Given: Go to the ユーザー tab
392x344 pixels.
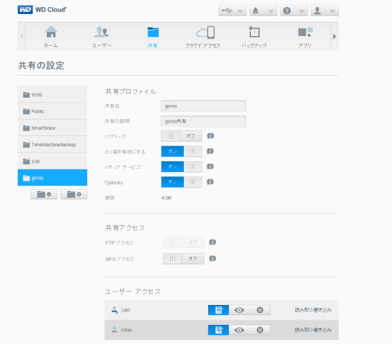Looking at the screenshot, I should click(101, 37).
